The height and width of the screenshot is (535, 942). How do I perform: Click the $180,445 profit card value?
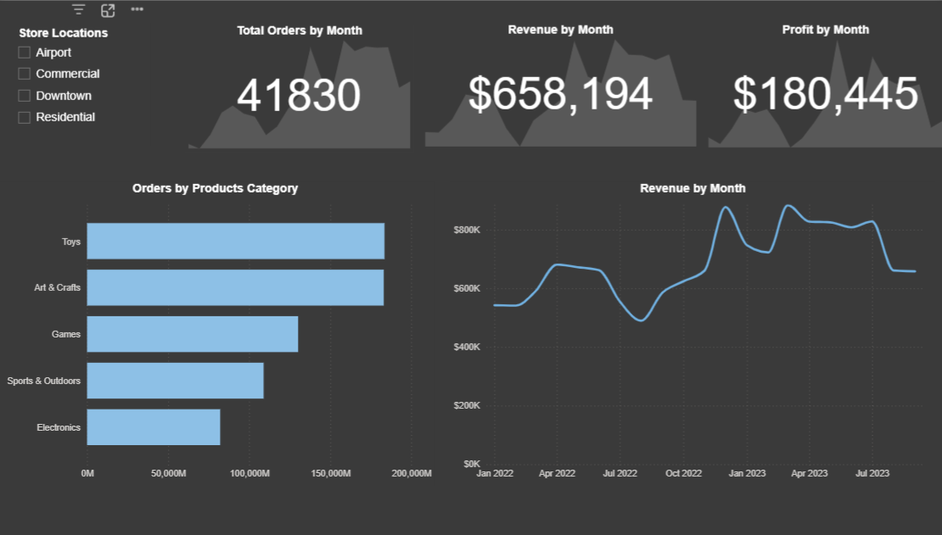tap(825, 94)
